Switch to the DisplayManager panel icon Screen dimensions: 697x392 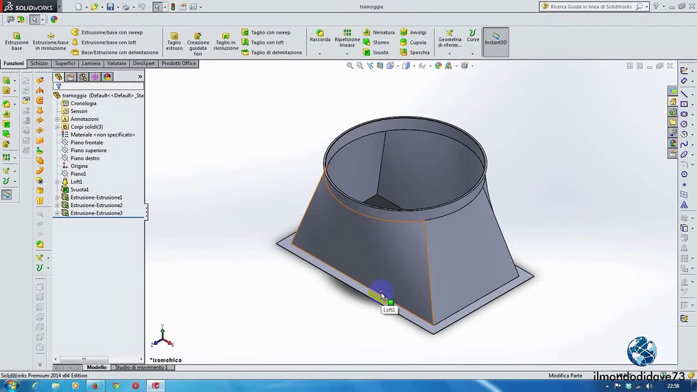point(107,77)
